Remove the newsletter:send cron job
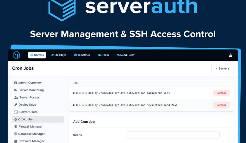 (x=221, y=105)
